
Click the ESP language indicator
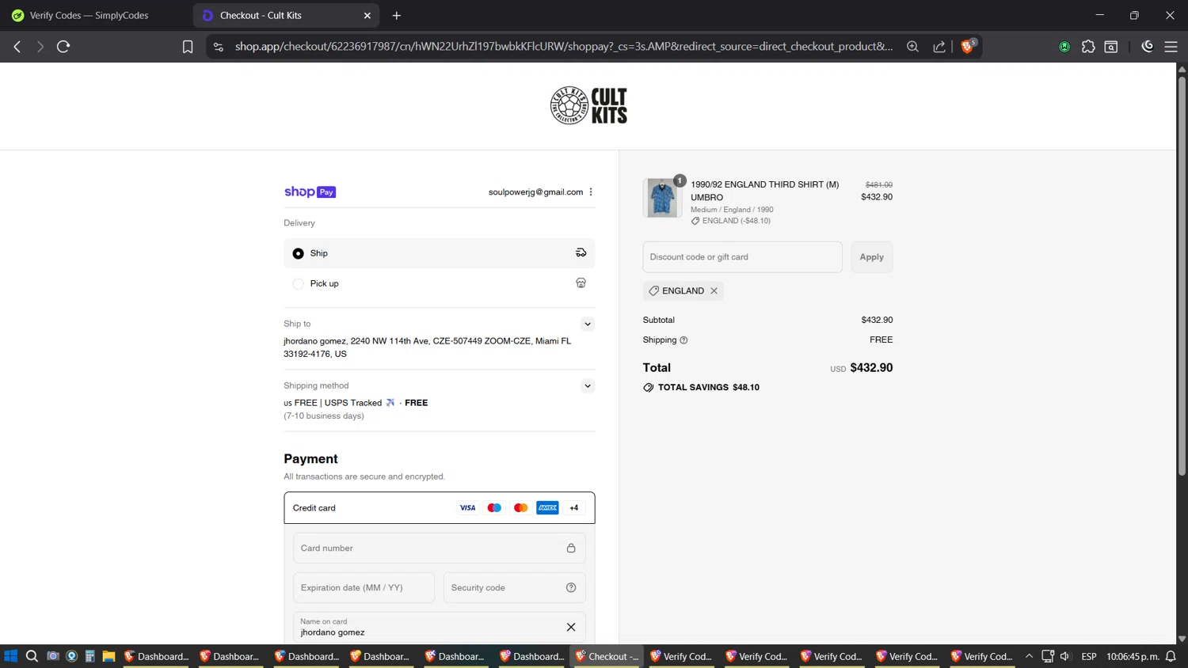pos(1089,656)
